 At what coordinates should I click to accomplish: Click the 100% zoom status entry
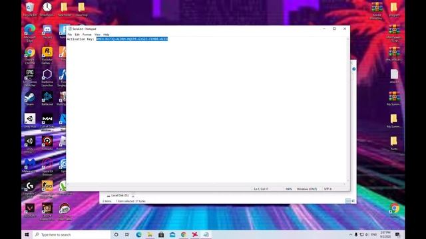288,189
